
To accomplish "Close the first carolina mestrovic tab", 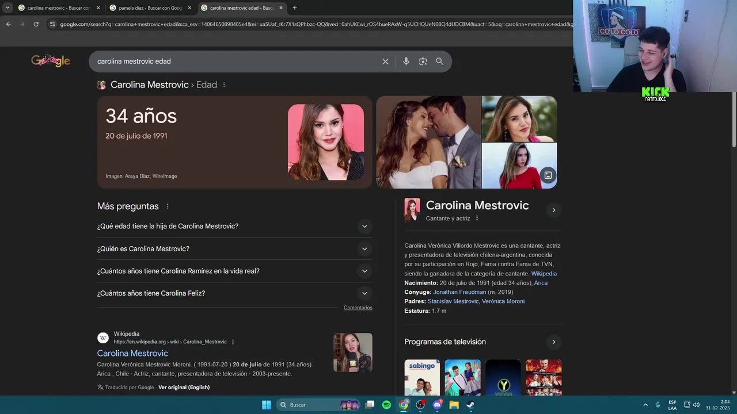I will [98, 8].
